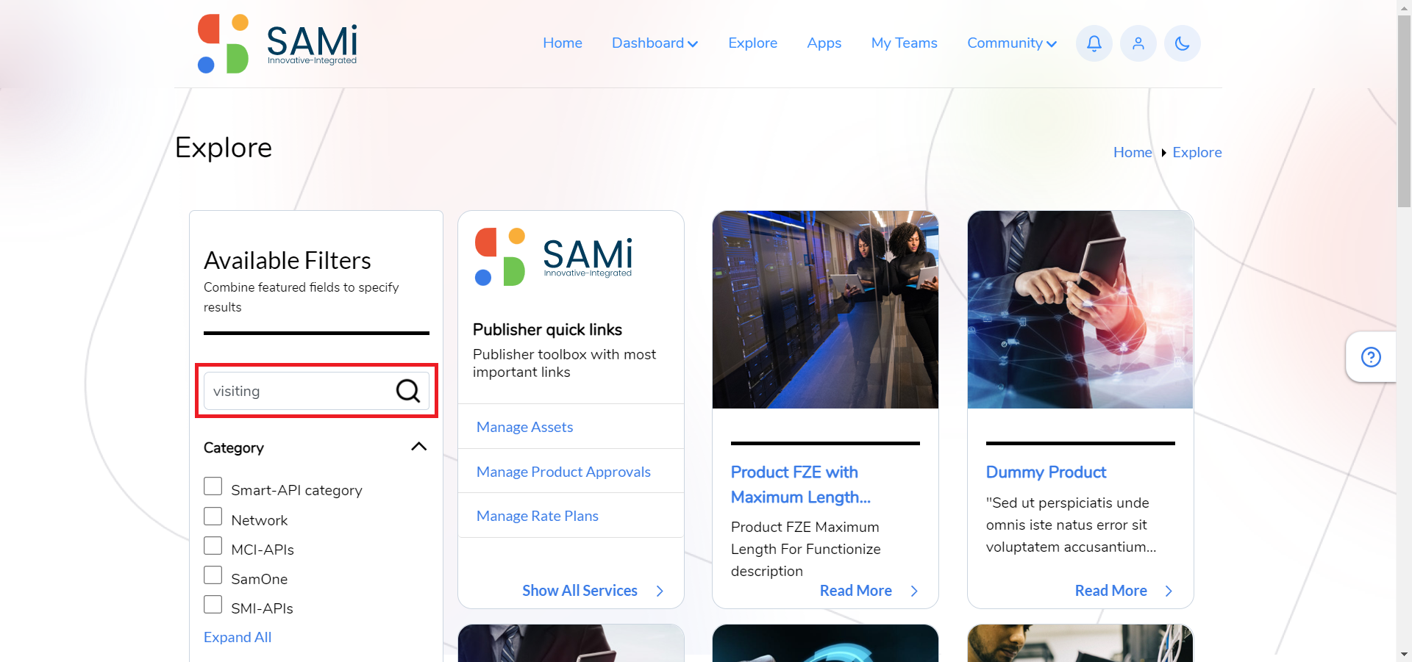This screenshot has width=1412, height=662.
Task: Open Apps in the top navigation
Action: coord(824,43)
